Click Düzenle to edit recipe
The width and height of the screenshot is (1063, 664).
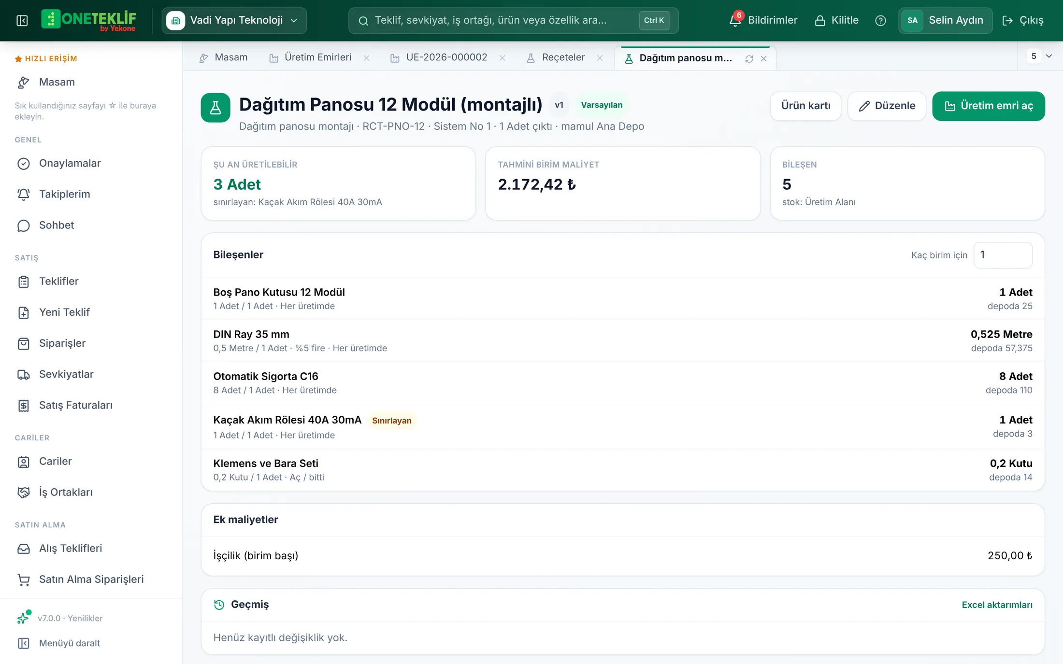tap(887, 106)
